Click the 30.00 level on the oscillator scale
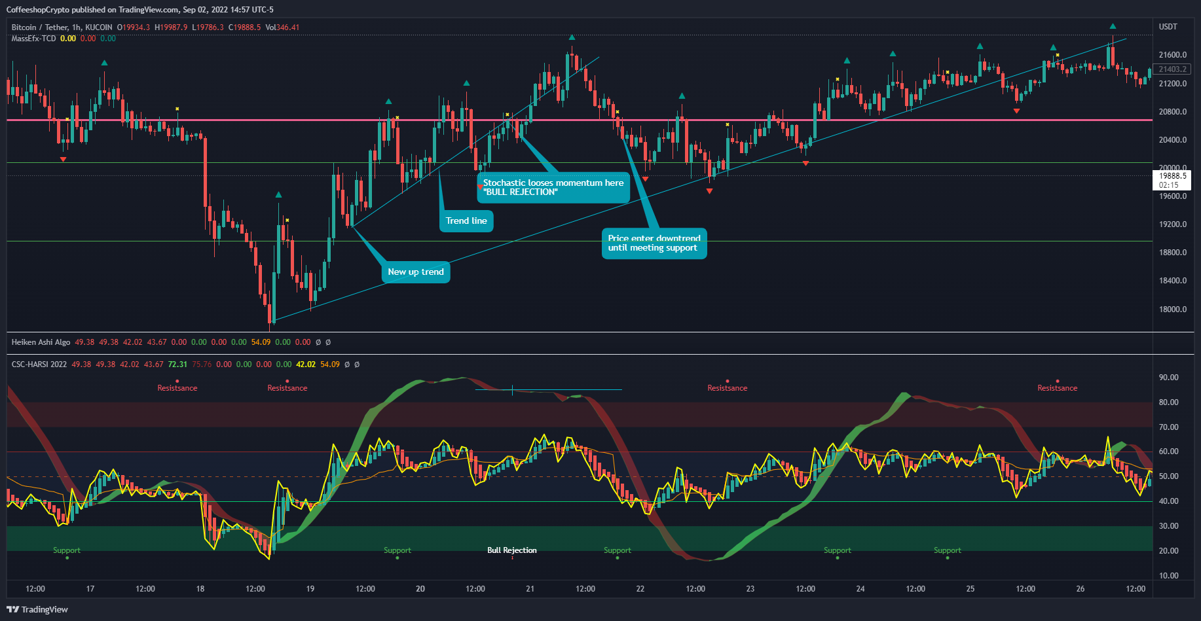 click(x=1169, y=526)
